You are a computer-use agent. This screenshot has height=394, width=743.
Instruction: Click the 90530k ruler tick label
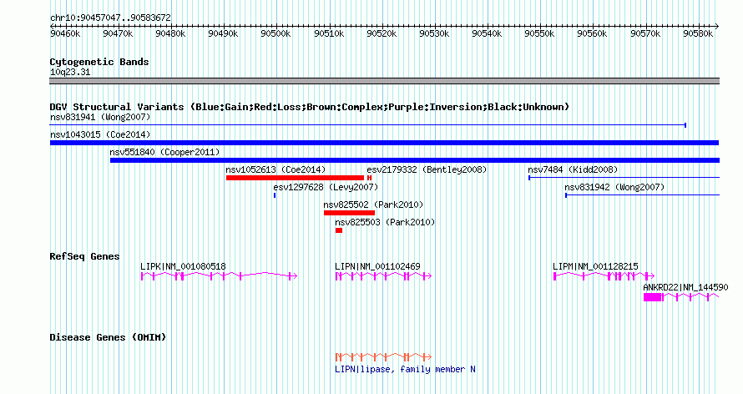[434, 33]
